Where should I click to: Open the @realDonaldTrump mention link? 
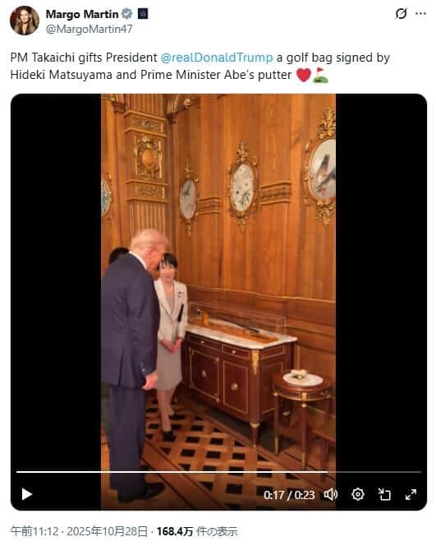pos(217,58)
